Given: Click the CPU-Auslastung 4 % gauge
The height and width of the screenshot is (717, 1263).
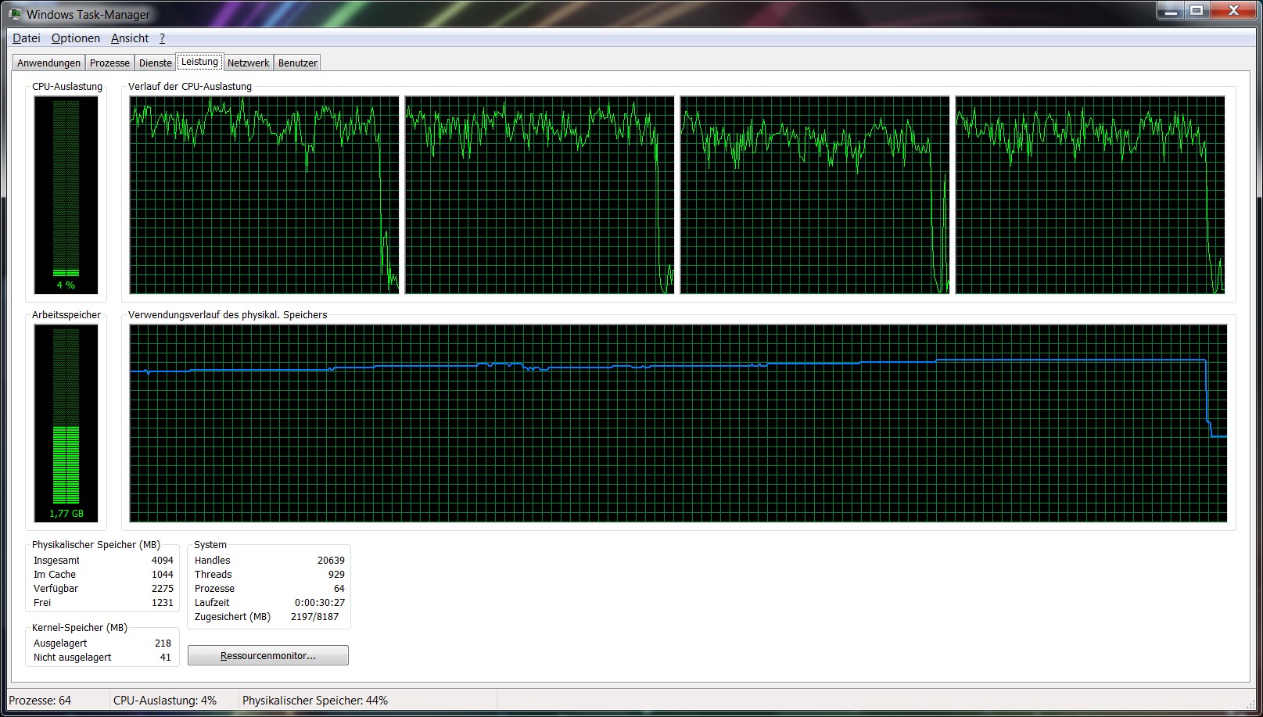Looking at the screenshot, I should pos(66,195).
